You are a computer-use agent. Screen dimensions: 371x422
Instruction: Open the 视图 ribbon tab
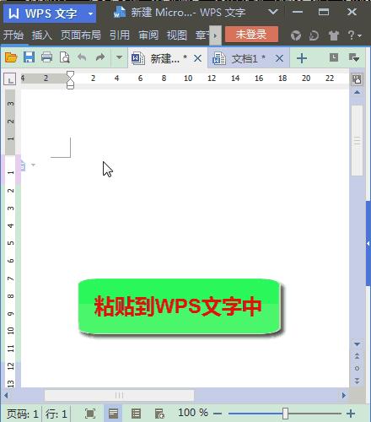tap(177, 35)
